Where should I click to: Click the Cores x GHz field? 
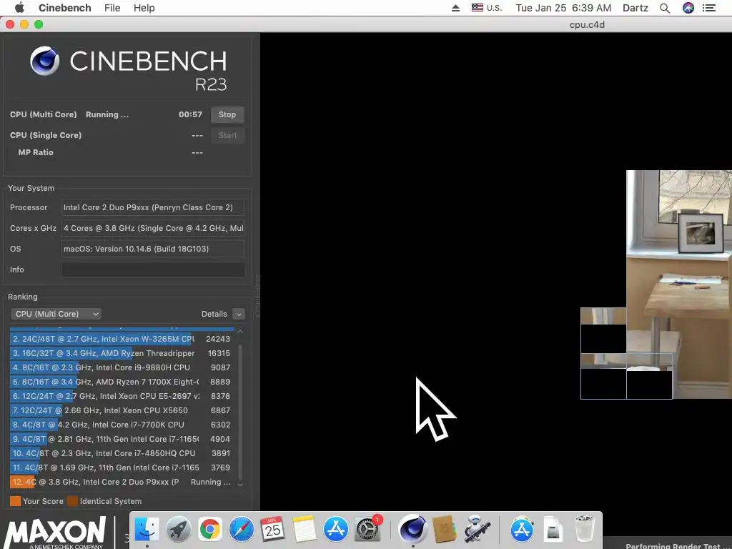(153, 228)
